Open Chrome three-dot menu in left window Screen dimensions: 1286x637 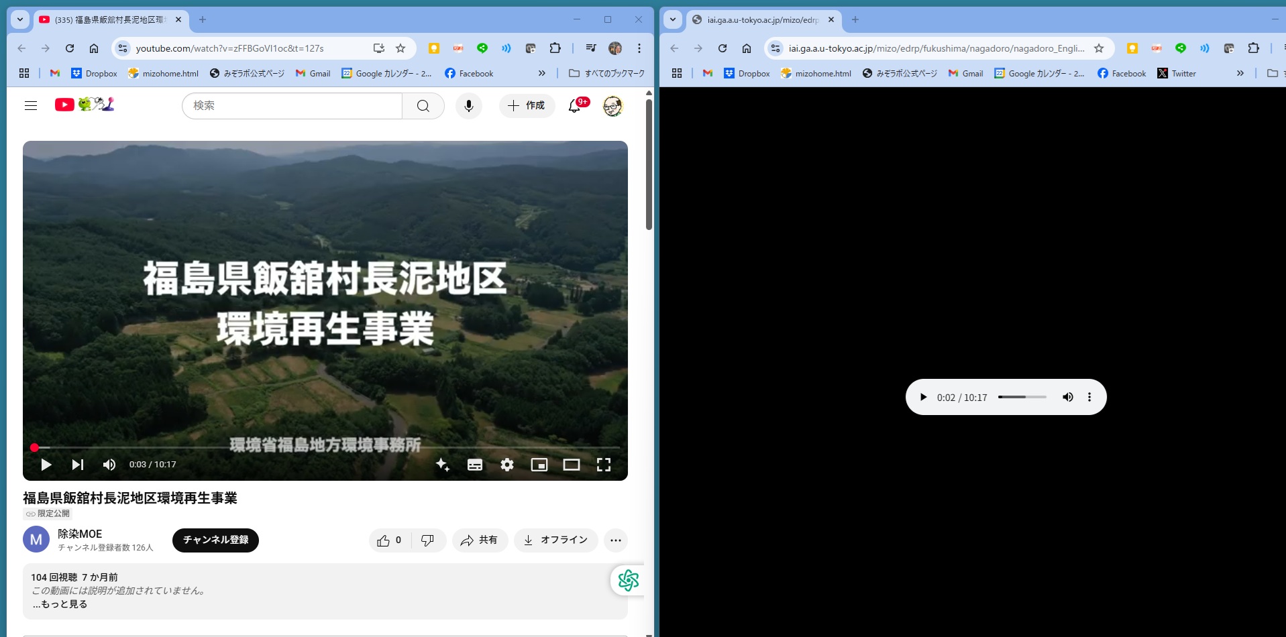639,48
